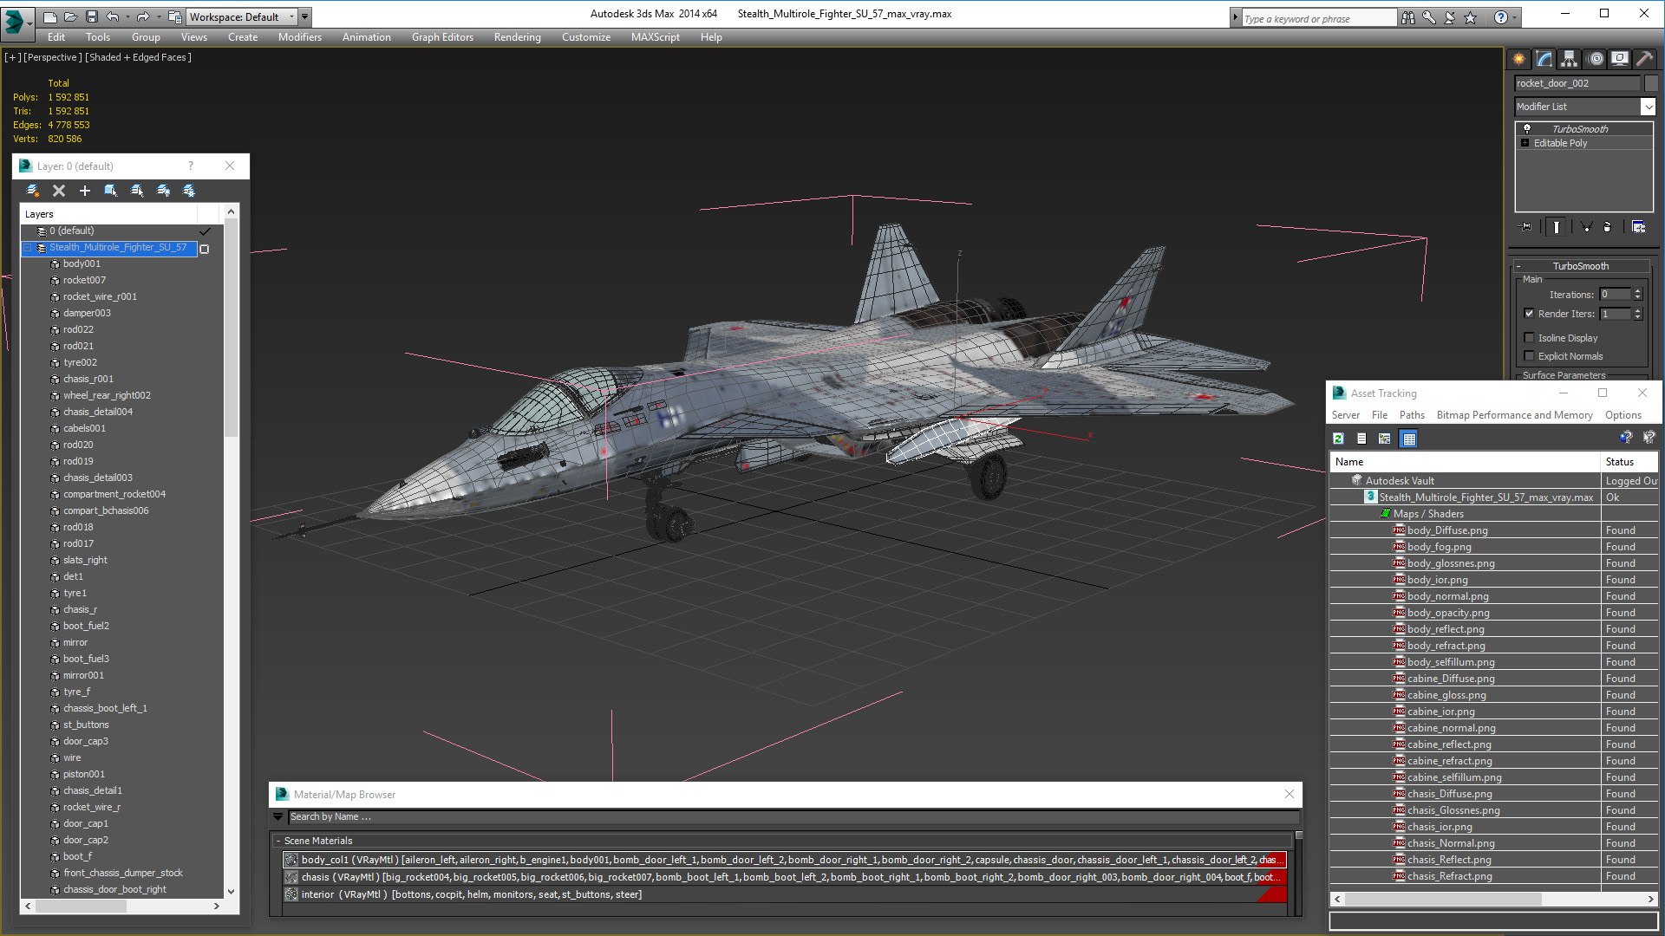Screen dimensions: 1665x936
Task: Open the Animation menu
Action: (x=366, y=37)
